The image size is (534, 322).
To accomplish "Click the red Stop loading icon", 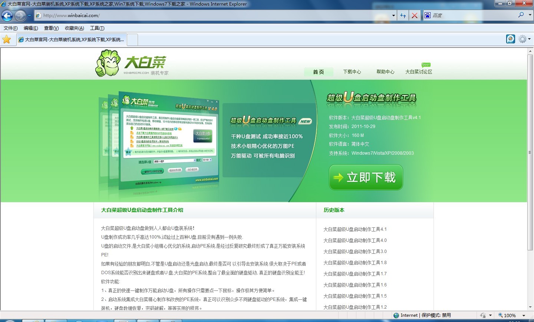I will (415, 16).
